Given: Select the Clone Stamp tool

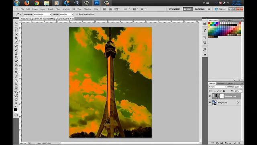Looking at the screenshot, I should 16,54.
